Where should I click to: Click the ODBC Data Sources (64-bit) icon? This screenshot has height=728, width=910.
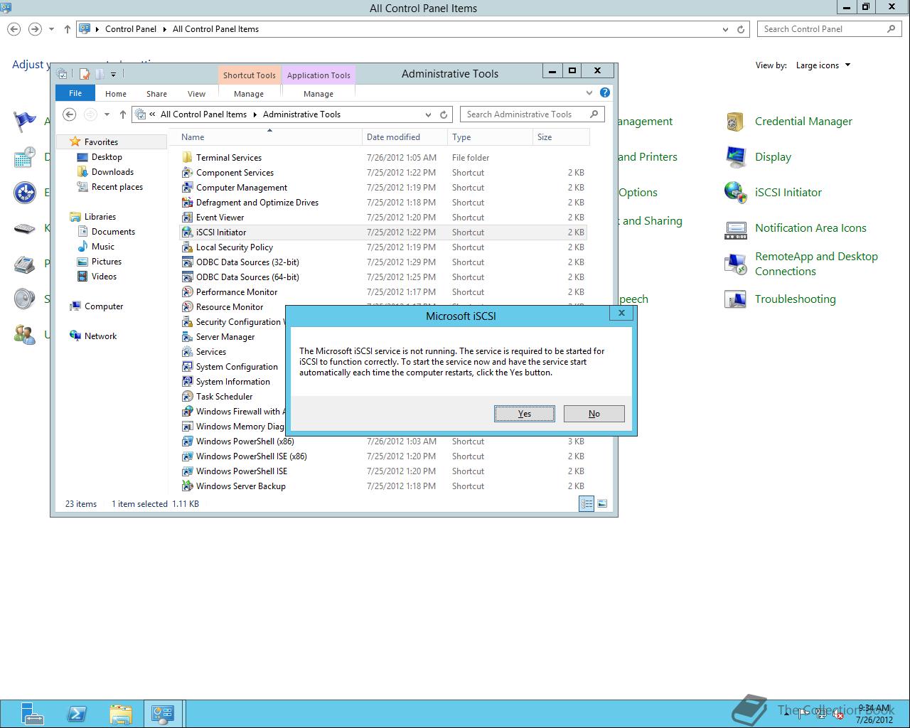(x=187, y=277)
